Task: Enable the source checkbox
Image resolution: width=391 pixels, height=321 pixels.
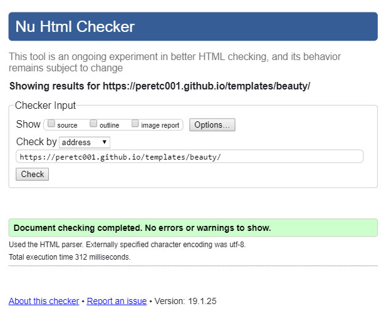Action: tap(51, 123)
